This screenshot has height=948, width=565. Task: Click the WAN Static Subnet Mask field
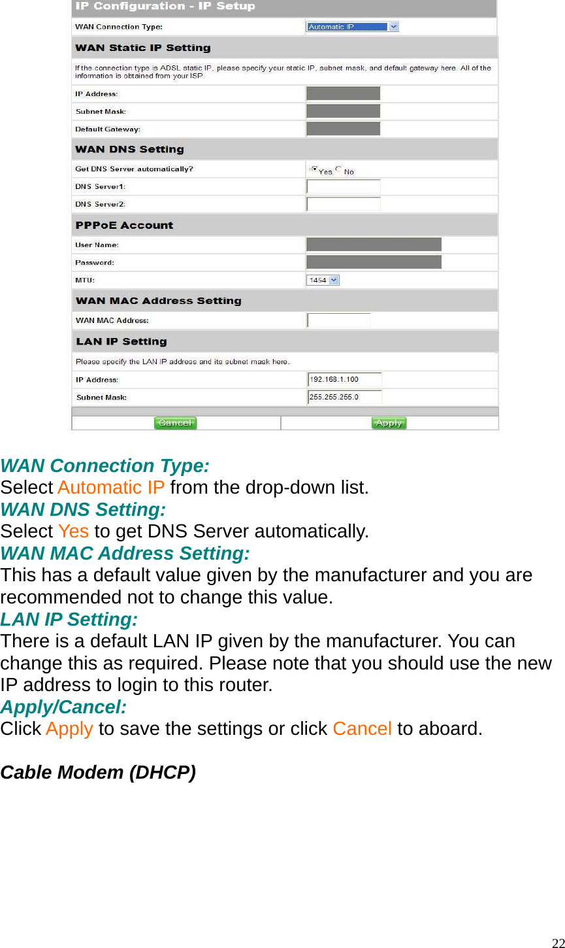(343, 110)
